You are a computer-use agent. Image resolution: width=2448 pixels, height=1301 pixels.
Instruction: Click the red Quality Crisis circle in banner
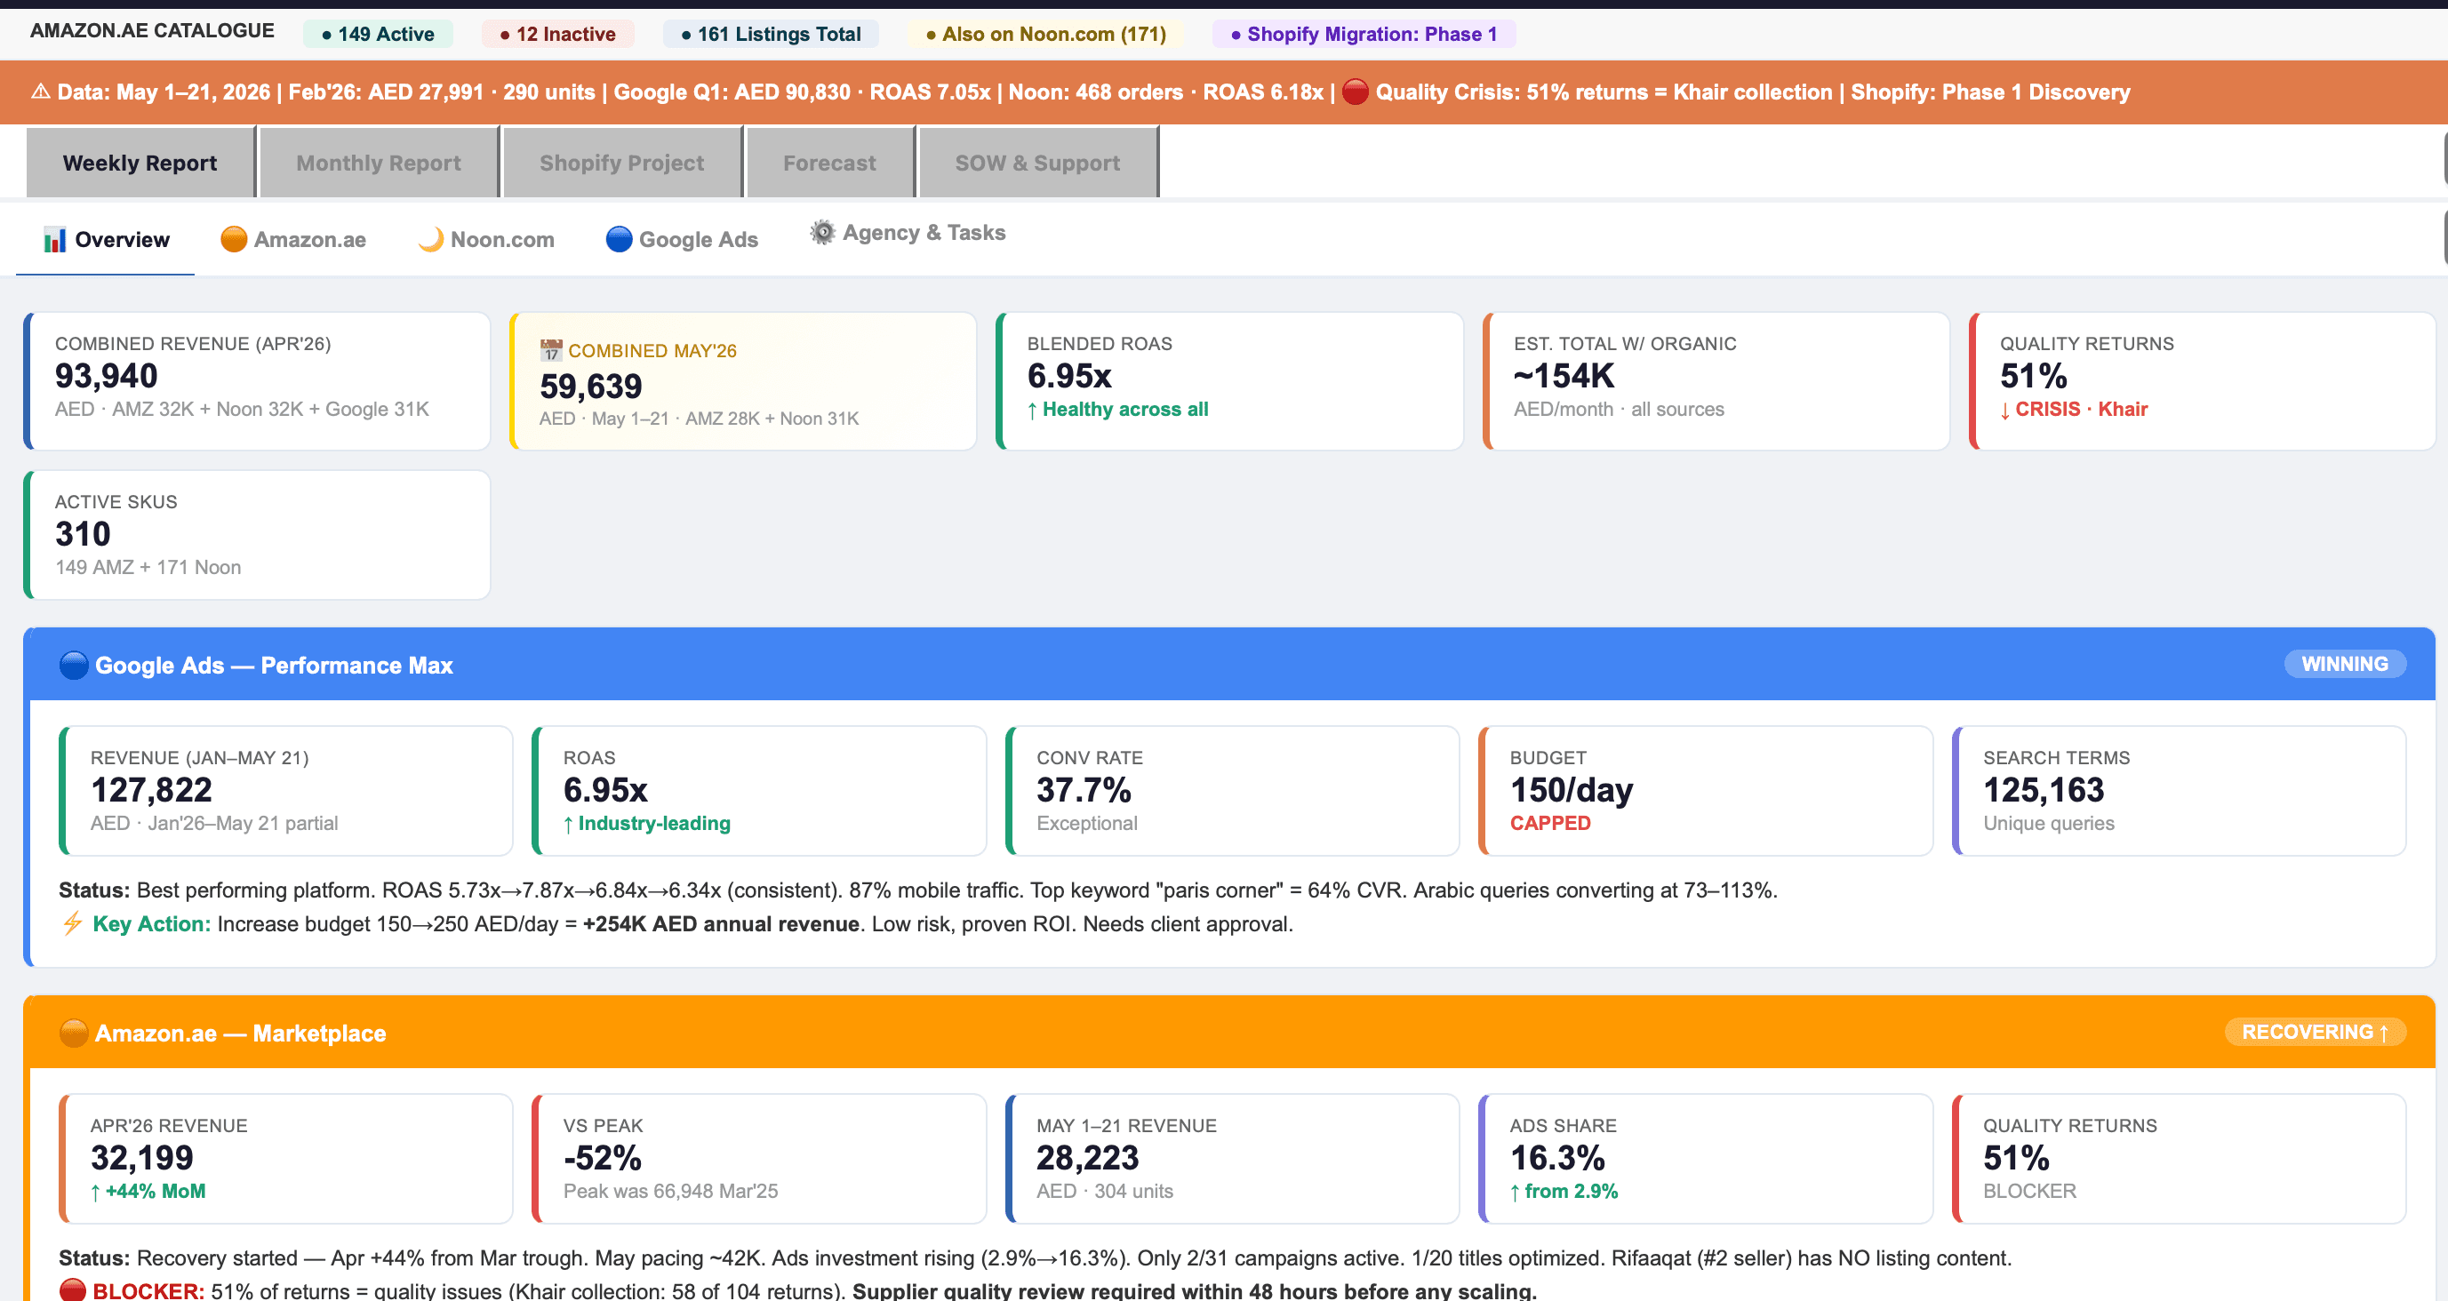tap(1356, 92)
